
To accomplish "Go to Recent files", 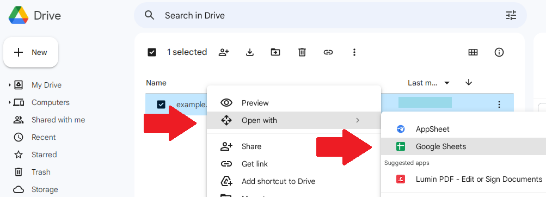I will point(44,137).
